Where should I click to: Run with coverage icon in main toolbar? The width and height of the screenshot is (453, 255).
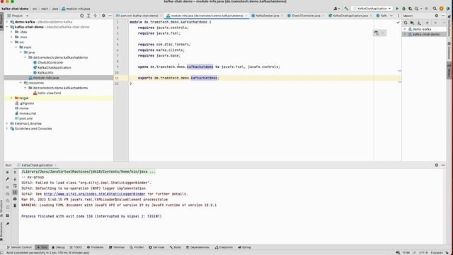coord(410,8)
